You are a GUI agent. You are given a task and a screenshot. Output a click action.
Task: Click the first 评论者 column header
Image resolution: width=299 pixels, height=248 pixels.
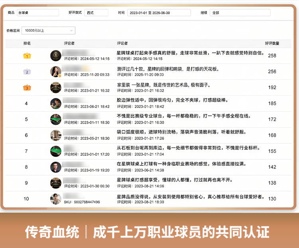click(69, 43)
